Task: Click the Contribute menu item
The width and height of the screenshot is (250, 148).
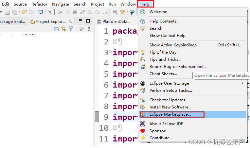Action: tap(193, 138)
